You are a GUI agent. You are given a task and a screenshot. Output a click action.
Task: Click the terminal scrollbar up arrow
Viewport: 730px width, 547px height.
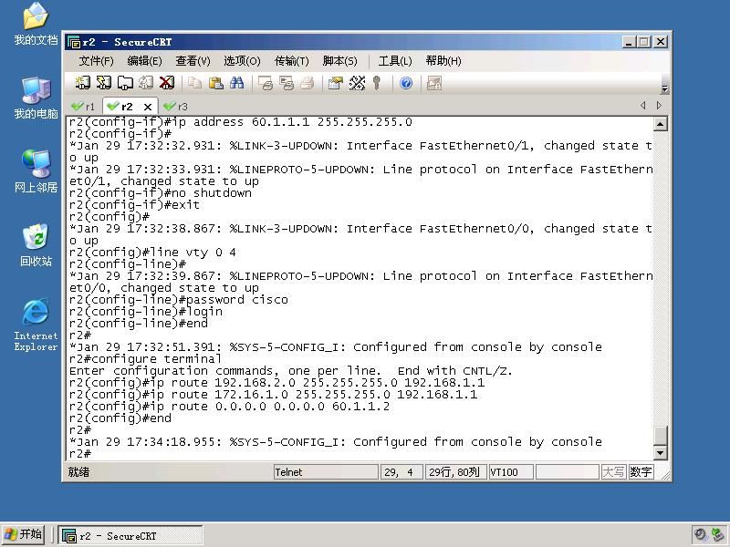pos(660,124)
